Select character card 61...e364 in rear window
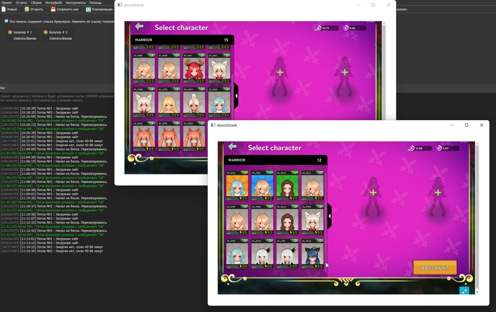496x312 pixels. pyautogui.click(x=194, y=102)
